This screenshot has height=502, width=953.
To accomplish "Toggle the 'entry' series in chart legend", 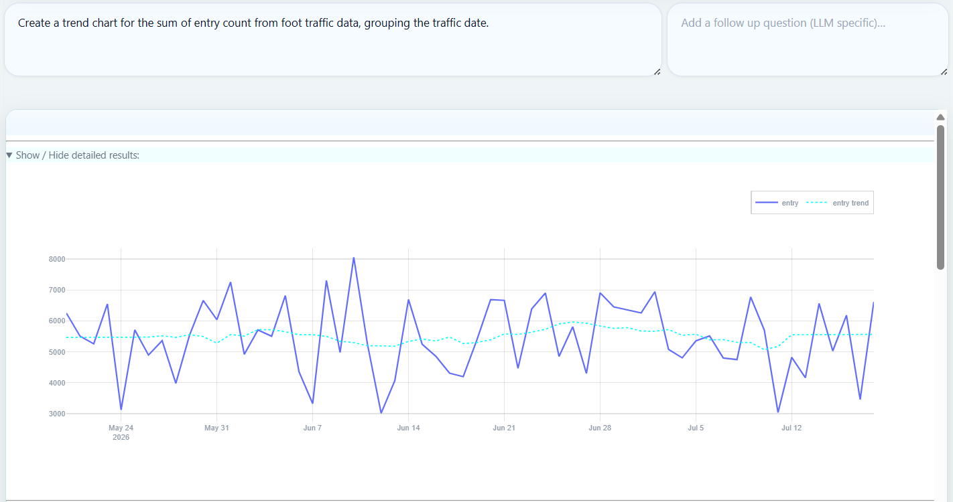I will [777, 203].
